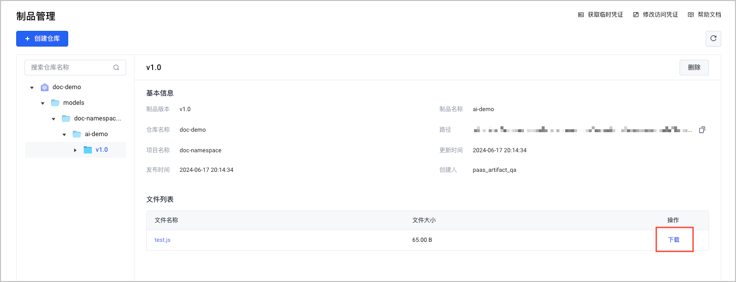Image resolution: width=736 pixels, height=282 pixels.
Task: Click the refresh icon button
Action: click(x=713, y=39)
